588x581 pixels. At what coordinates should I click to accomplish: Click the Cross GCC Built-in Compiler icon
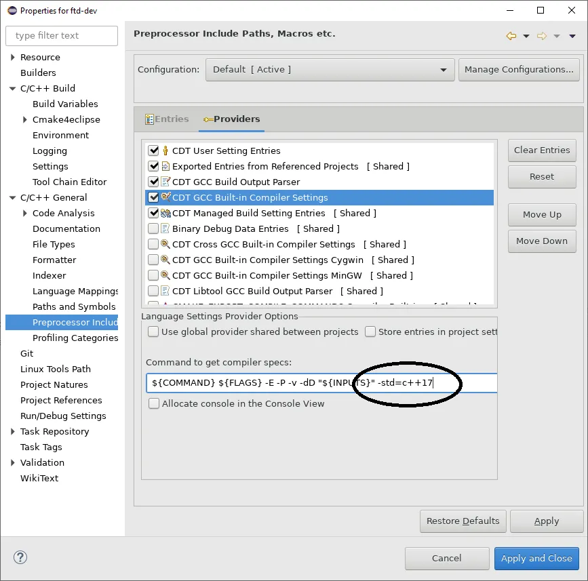(x=165, y=244)
